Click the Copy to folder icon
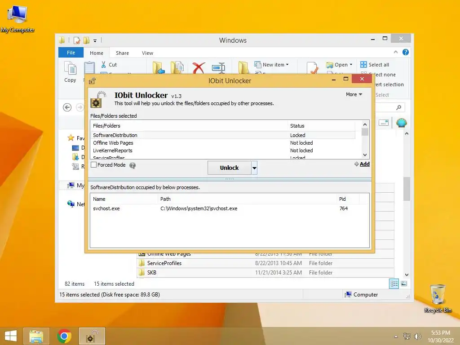 coord(177,68)
